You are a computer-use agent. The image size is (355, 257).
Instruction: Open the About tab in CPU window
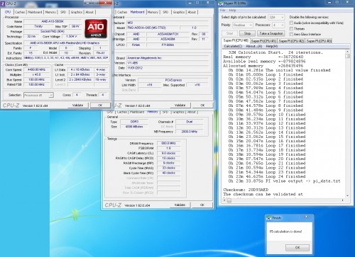click(89, 12)
